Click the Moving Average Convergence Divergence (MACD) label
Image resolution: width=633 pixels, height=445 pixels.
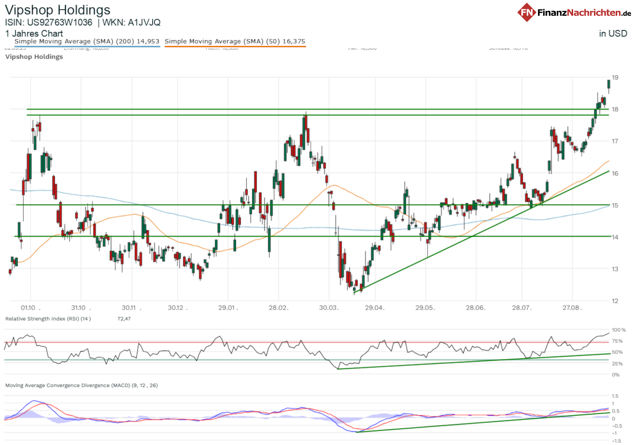tap(82, 385)
